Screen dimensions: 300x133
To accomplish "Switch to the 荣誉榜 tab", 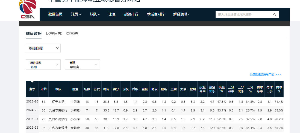I will pyautogui.click(x=72, y=34).
